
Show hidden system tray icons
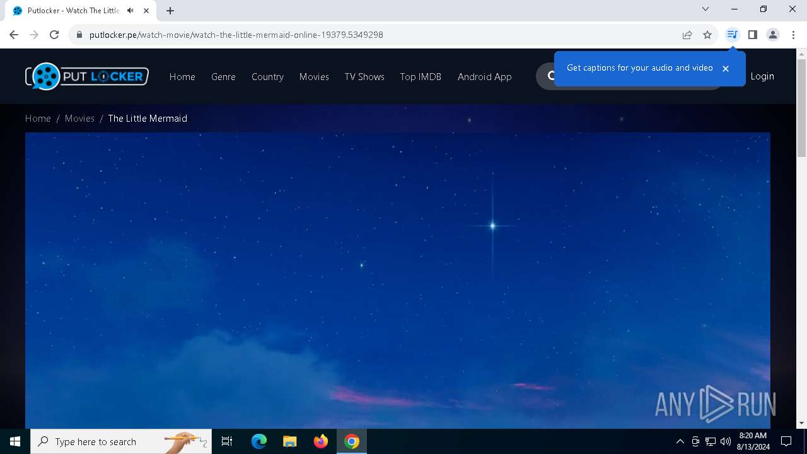(x=680, y=441)
